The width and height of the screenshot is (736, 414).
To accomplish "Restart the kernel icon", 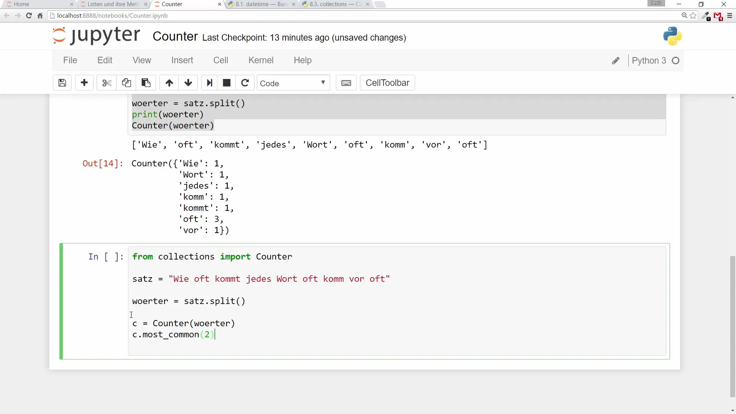I will point(245,83).
